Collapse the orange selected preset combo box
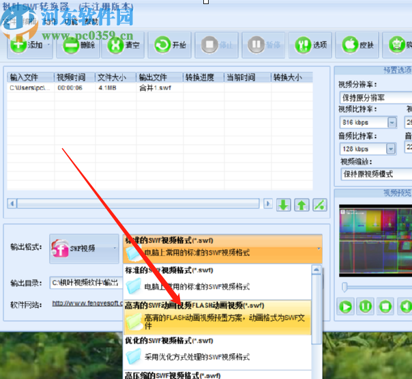This screenshot has height=379, width=412. click(222, 249)
